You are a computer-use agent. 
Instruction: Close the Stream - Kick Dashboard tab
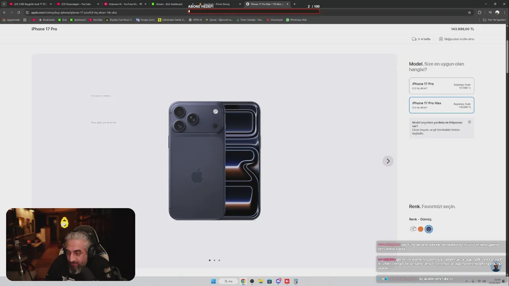tap(193, 4)
